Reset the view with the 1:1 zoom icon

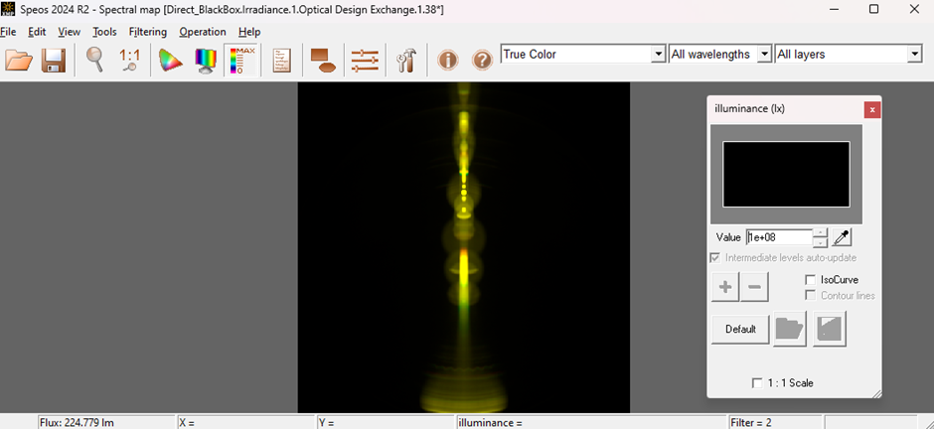pyautogui.click(x=129, y=61)
